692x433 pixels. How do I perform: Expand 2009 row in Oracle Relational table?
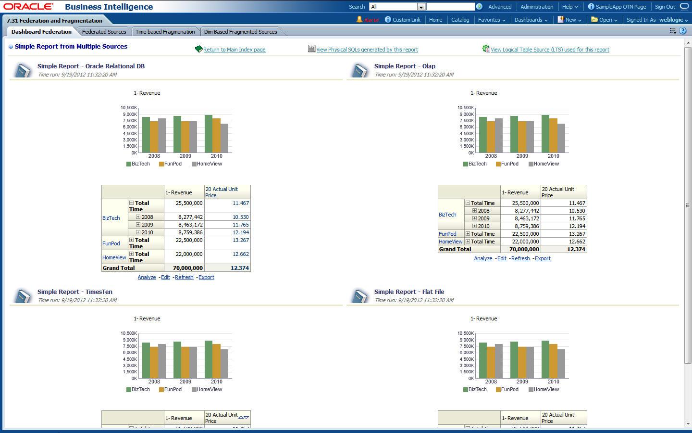pos(138,225)
